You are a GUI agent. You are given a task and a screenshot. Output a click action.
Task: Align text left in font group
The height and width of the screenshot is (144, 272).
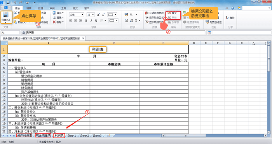[70, 21]
